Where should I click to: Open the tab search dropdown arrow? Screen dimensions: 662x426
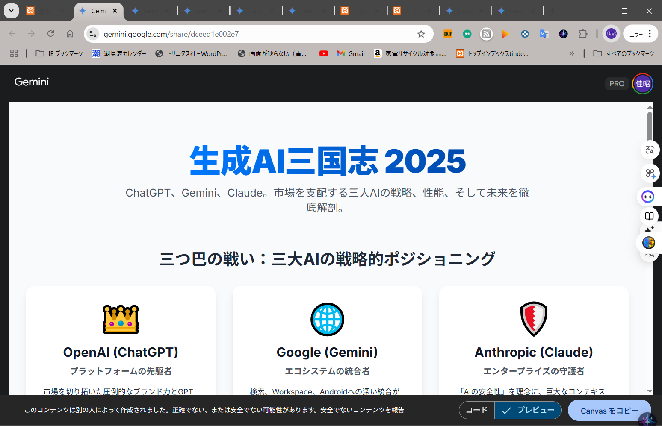11,11
